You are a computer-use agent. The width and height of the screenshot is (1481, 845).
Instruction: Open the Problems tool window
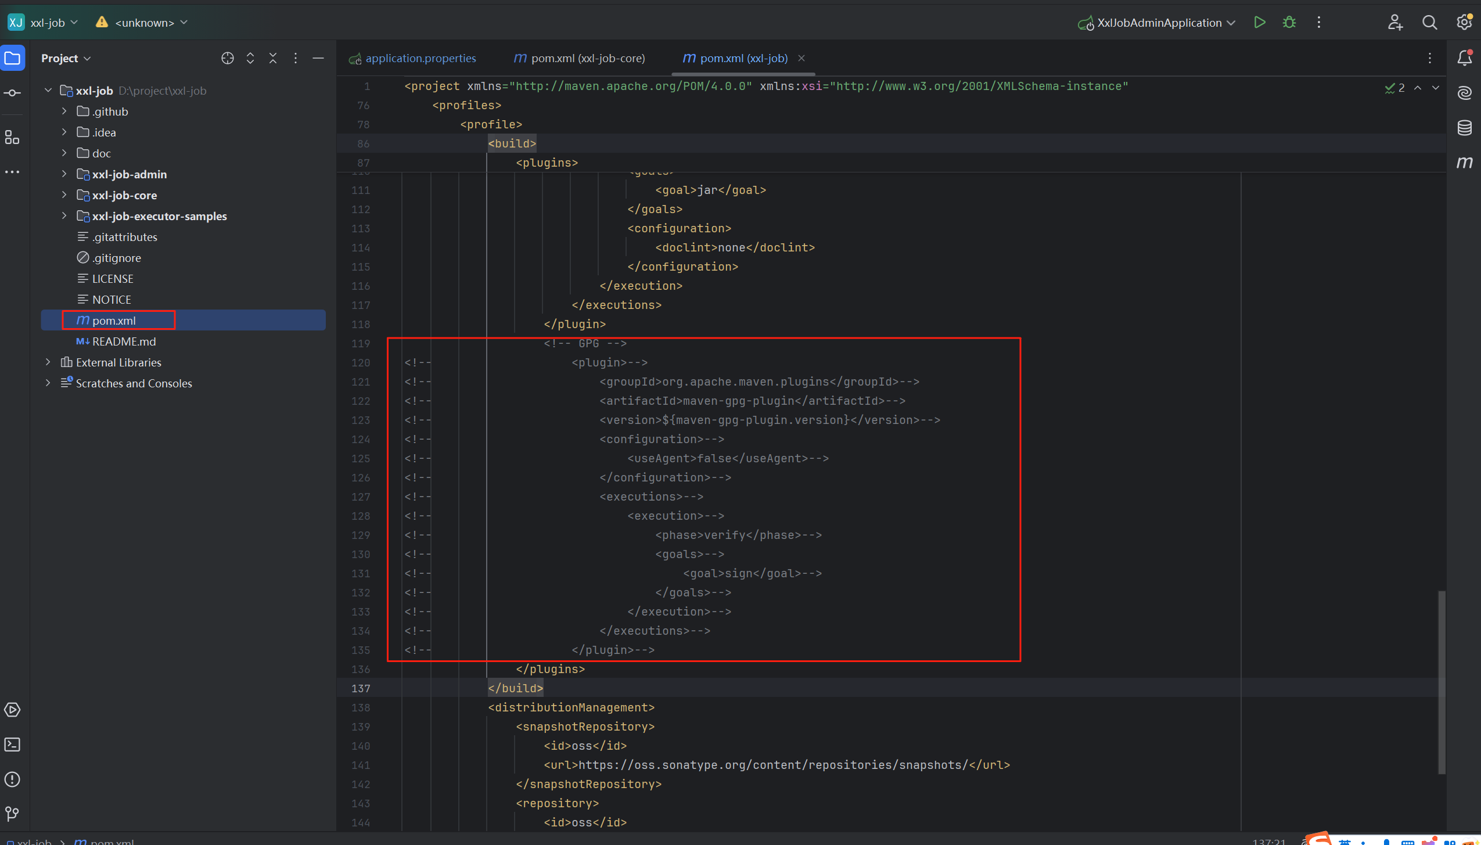click(x=12, y=779)
